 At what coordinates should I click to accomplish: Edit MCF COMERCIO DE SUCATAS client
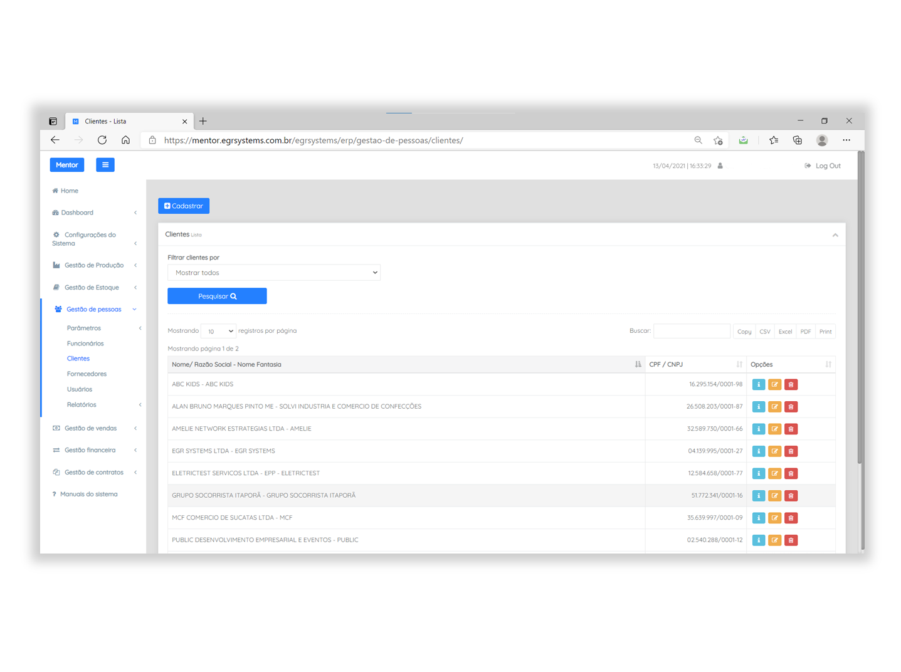click(774, 518)
